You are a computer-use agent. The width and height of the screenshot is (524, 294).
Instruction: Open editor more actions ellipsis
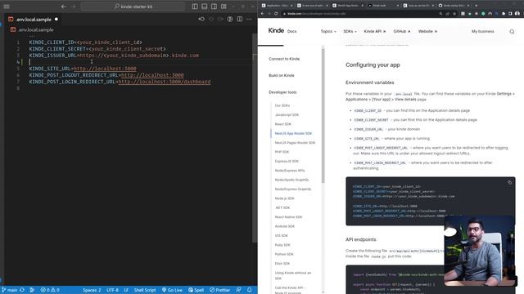[x=249, y=20]
